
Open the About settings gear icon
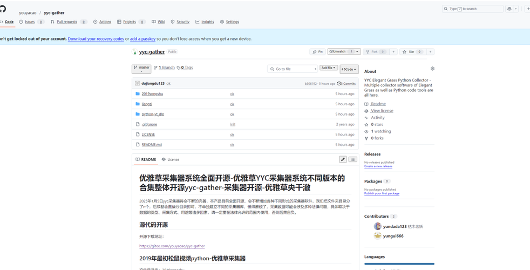[x=432, y=69]
